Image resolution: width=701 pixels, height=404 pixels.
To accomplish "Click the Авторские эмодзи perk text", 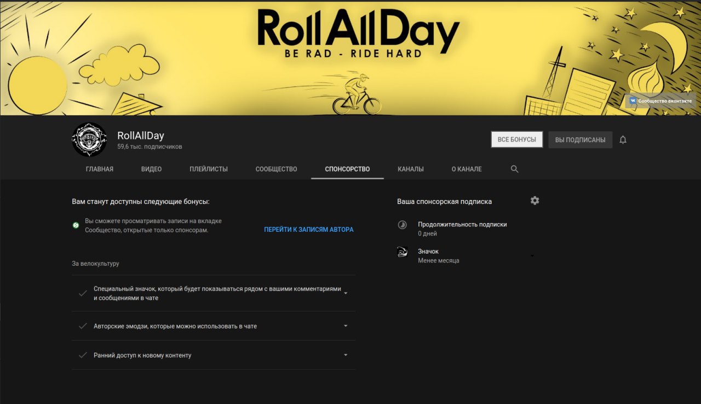I will pos(175,326).
